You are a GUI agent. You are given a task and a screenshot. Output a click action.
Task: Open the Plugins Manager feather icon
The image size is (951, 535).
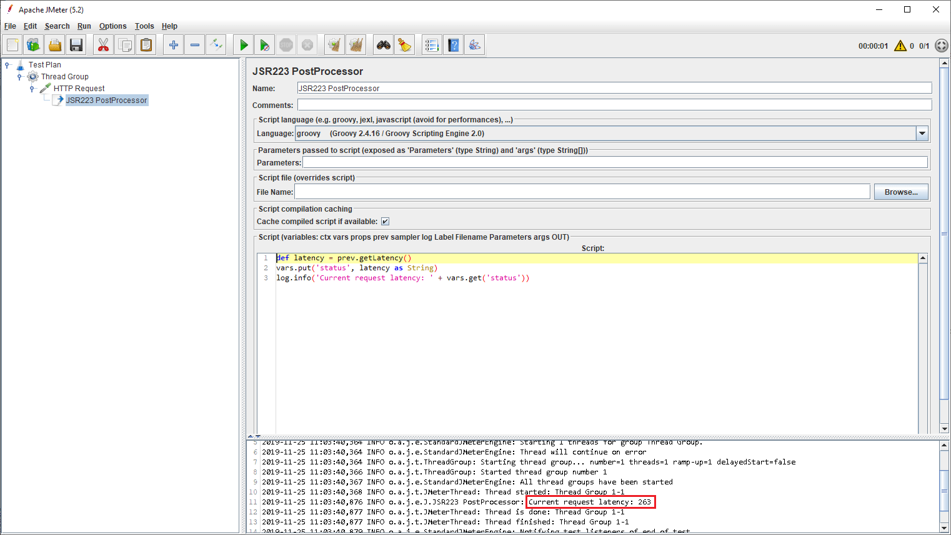point(475,45)
